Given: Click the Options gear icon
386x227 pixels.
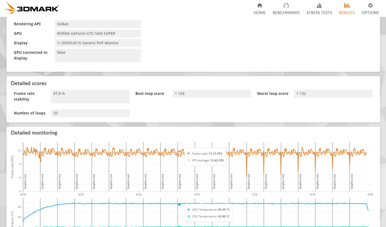Looking at the screenshot, I should pos(370,6).
